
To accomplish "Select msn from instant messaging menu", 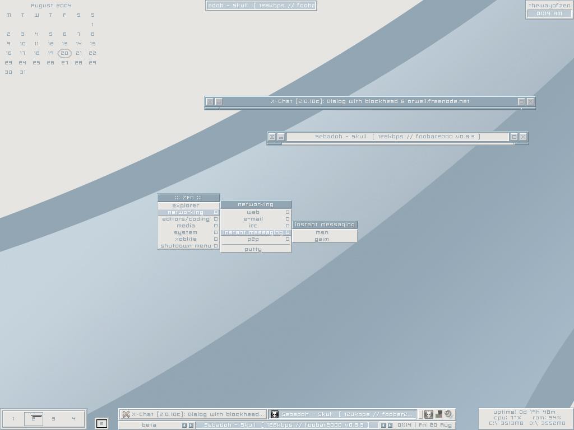I will [x=322, y=232].
